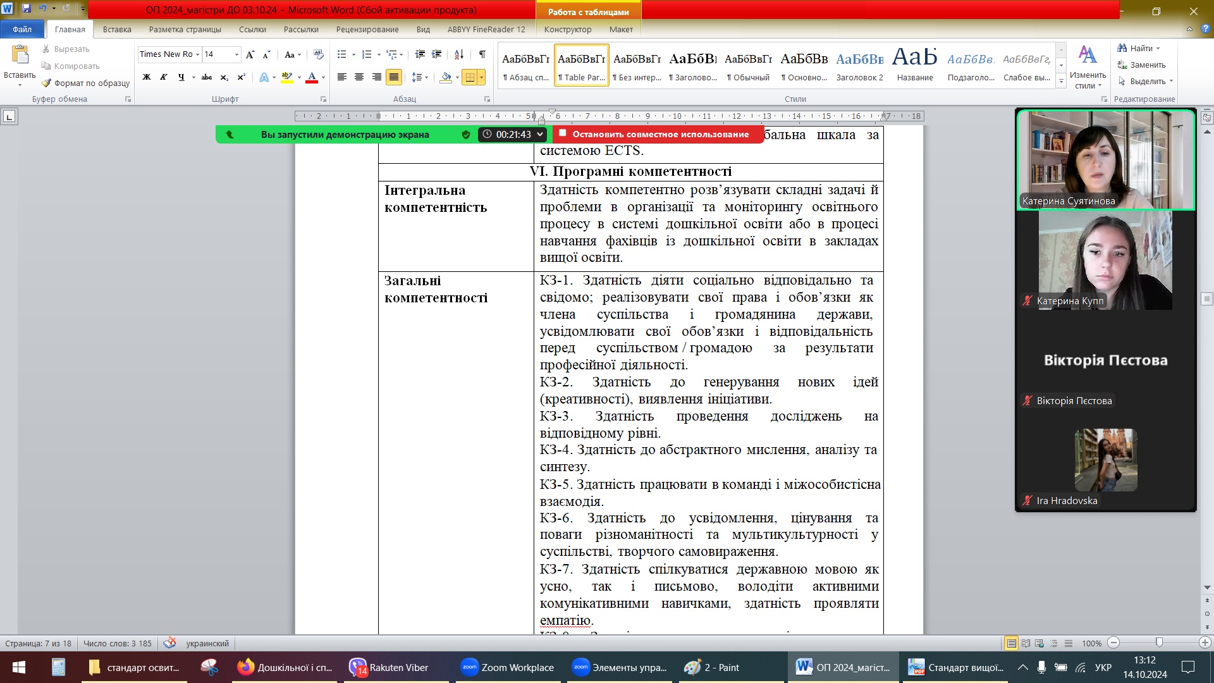The width and height of the screenshot is (1214, 683).
Task: Toggle underline formatting
Action: 181,77
